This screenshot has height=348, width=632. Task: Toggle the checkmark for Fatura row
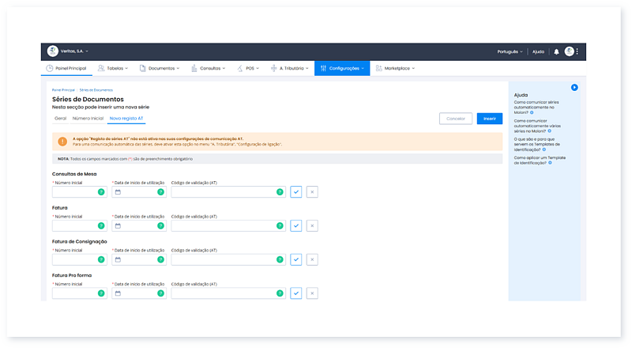296,225
